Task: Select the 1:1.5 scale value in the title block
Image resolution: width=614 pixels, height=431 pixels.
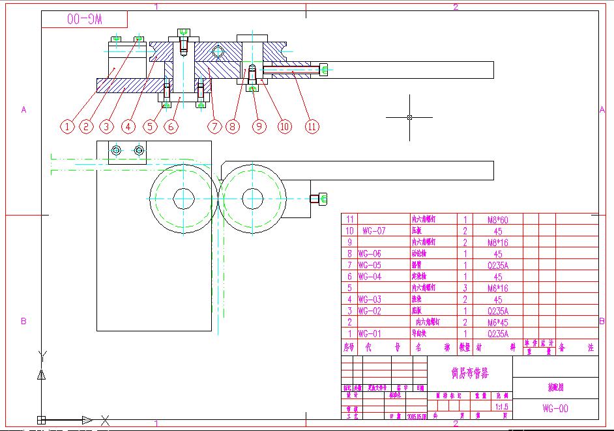Action: 502,407
